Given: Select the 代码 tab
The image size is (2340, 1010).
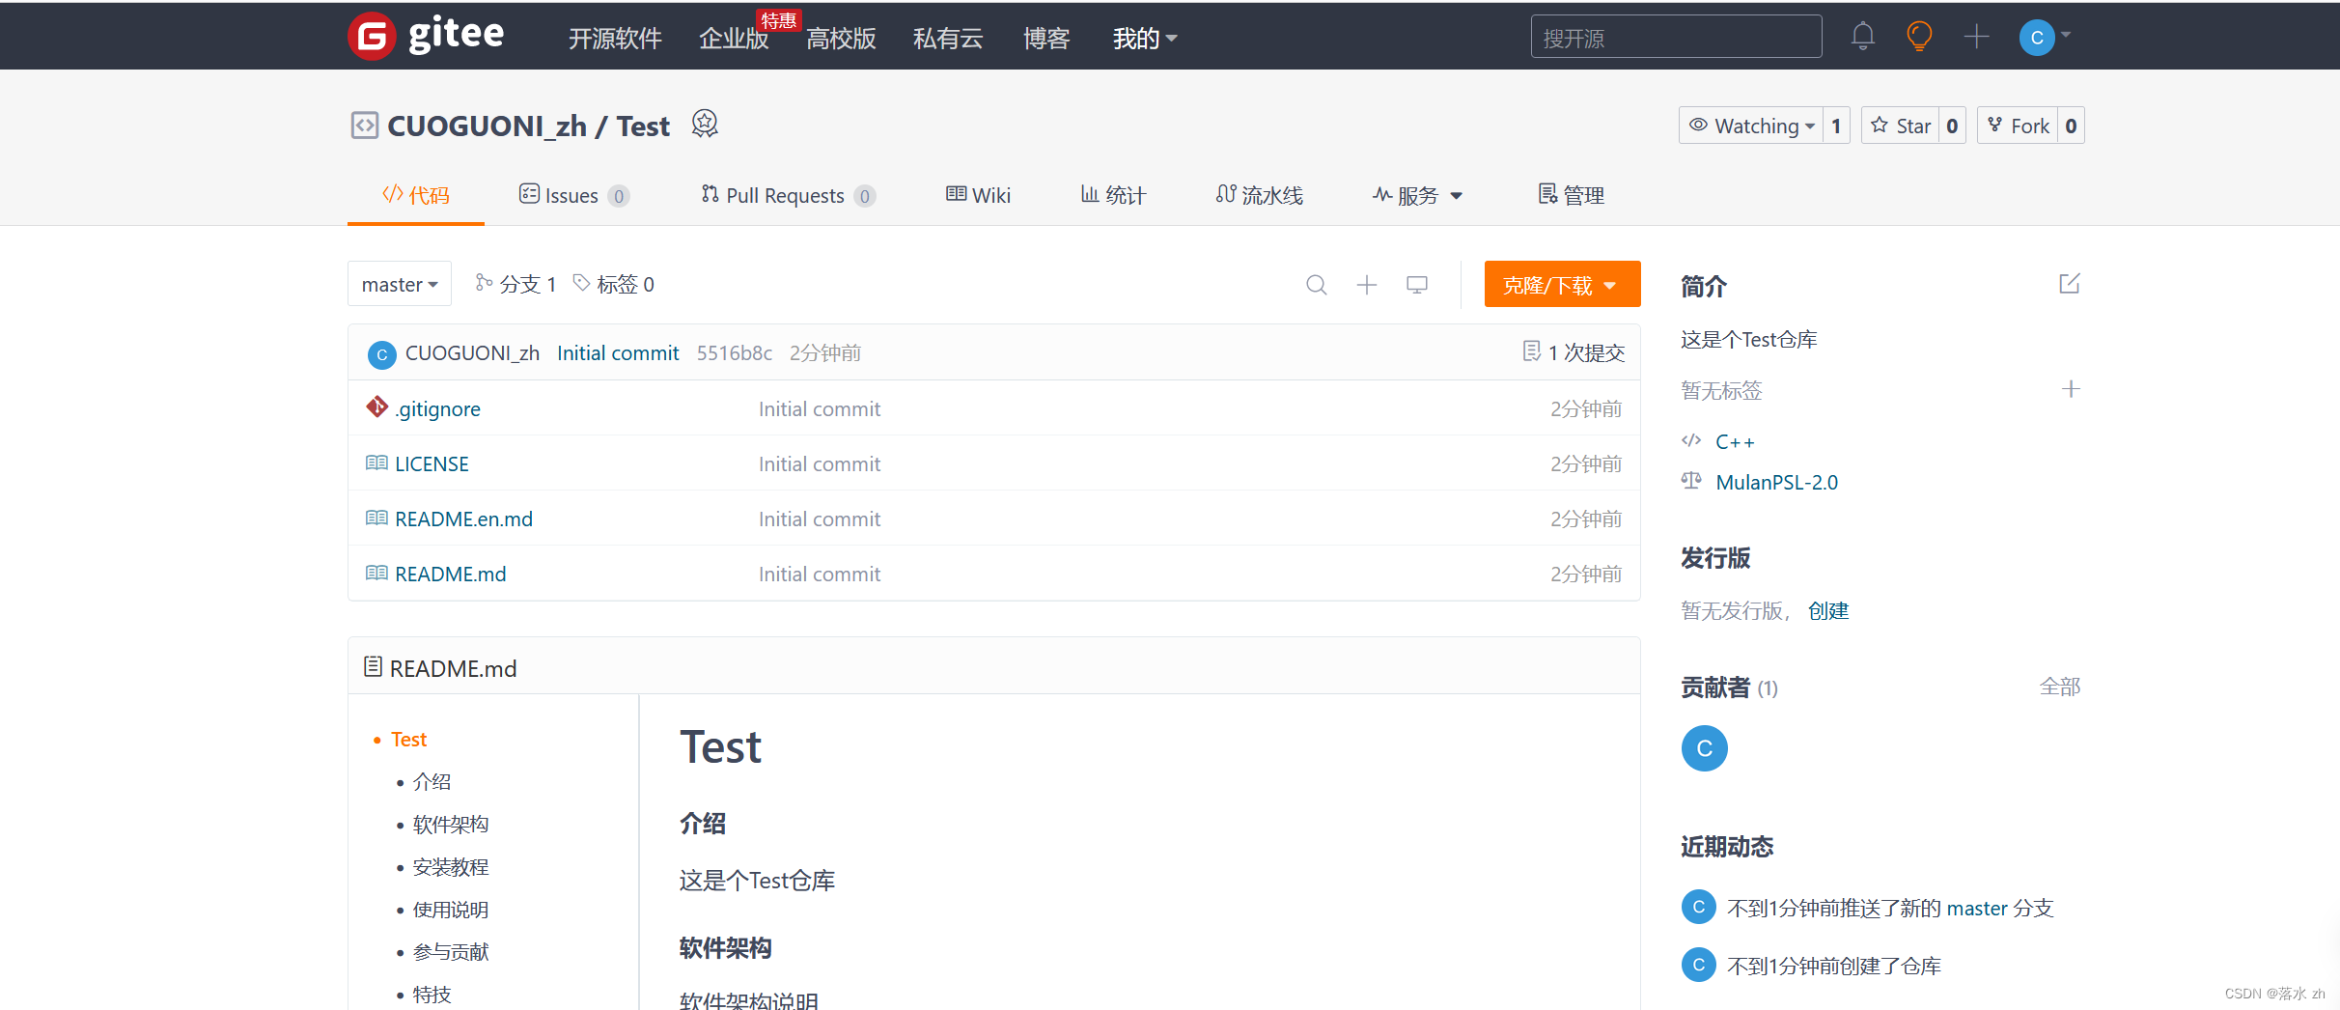Looking at the screenshot, I should pyautogui.click(x=416, y=195).
